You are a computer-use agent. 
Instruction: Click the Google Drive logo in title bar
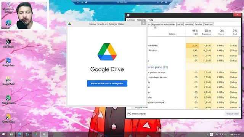tap(69, 24)
